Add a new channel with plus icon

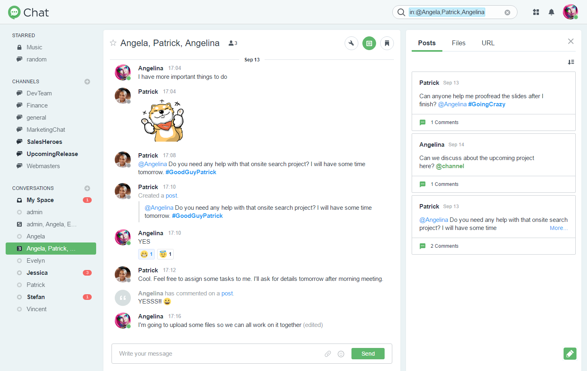(x=87, y=82)
